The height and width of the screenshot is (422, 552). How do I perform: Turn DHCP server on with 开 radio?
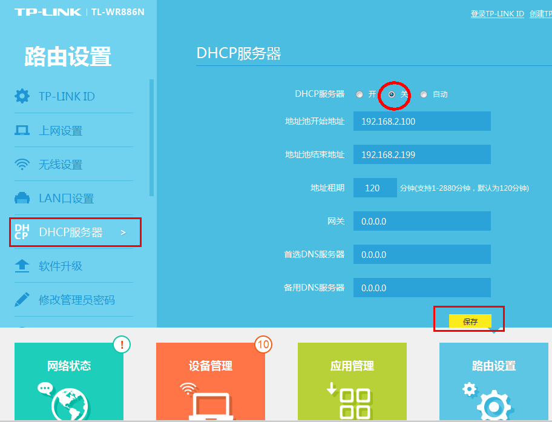[359, 94]
